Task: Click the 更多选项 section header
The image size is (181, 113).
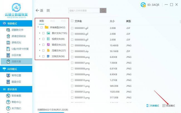Action: click(16, 89)
